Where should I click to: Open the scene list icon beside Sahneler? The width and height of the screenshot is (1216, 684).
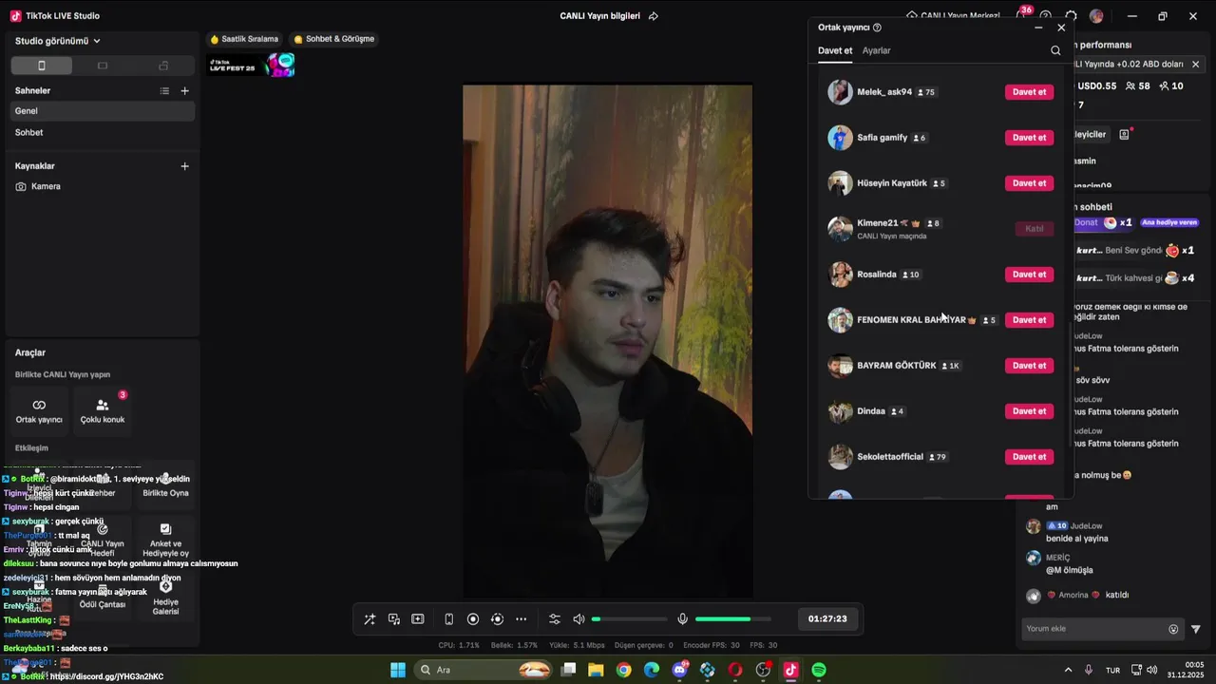tap(164, 90)
